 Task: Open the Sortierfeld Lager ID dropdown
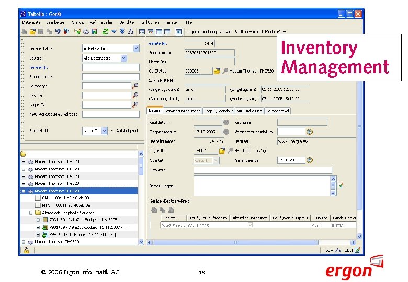click(104, 131)
